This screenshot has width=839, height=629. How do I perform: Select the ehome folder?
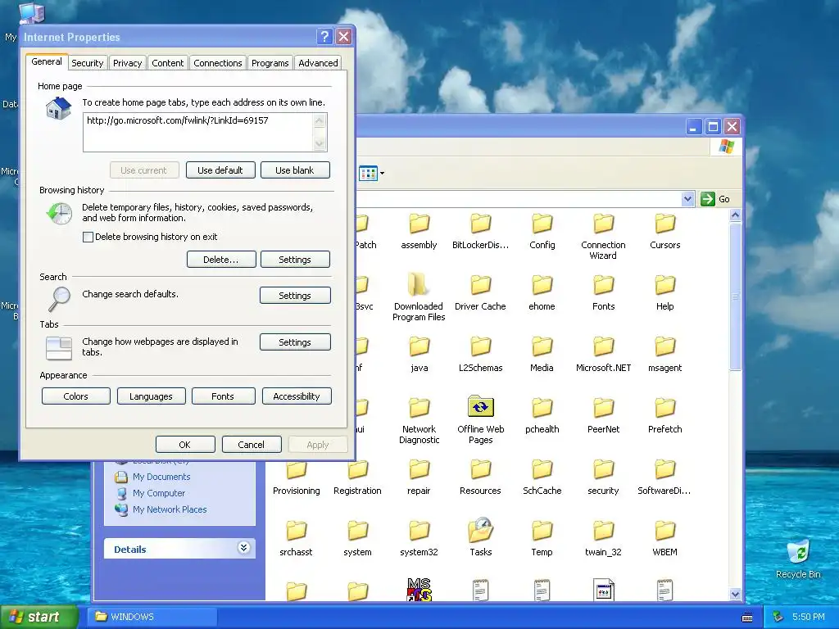pyautogui.click(x=542, y=292)
